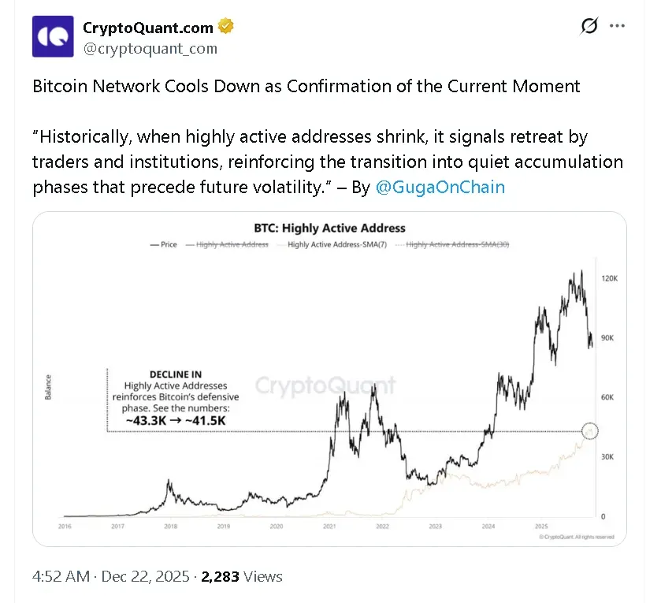Click the CryptoQuant.com display name

pos(148,28)
